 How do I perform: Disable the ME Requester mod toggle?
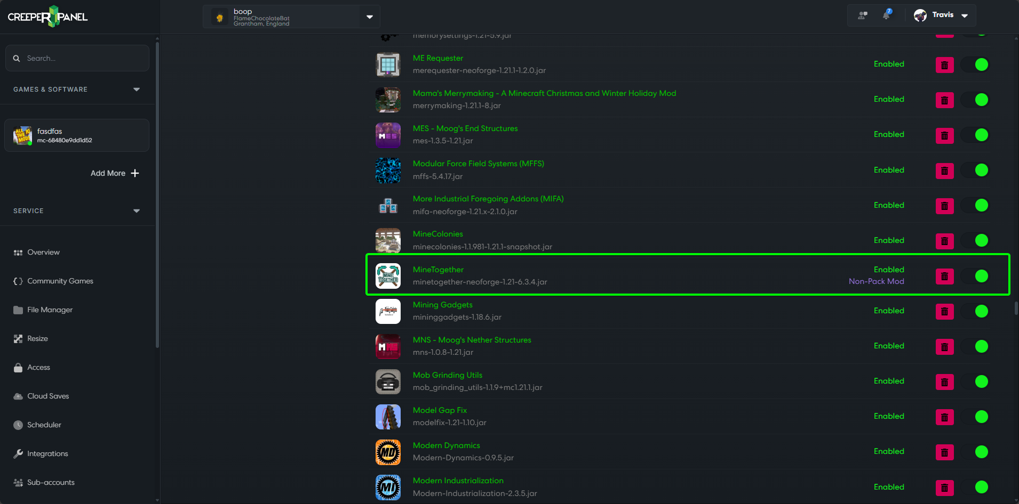coord(975,64)
